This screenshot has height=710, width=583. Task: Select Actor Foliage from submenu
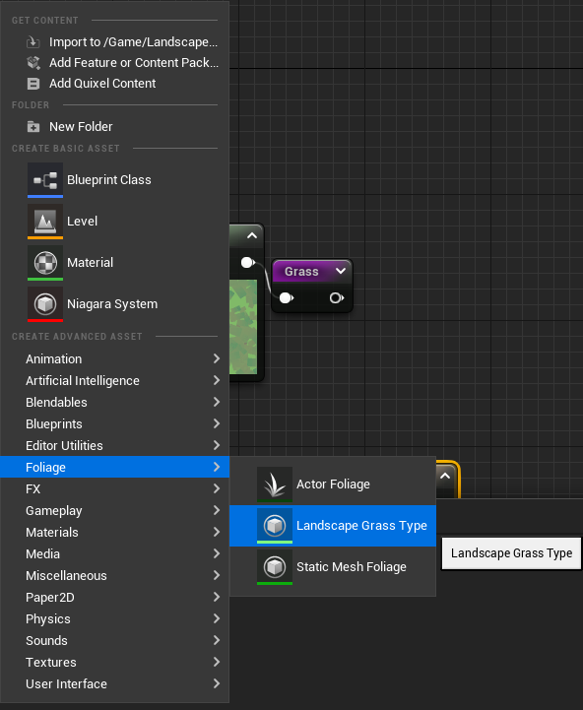coord(333,484)
